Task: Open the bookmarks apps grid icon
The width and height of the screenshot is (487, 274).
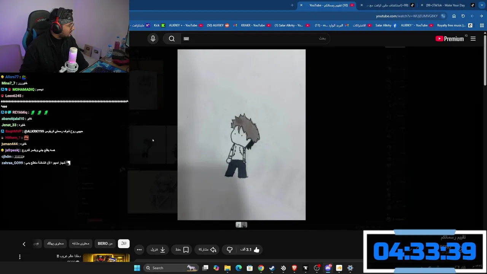Action: (x=482, y=25)
